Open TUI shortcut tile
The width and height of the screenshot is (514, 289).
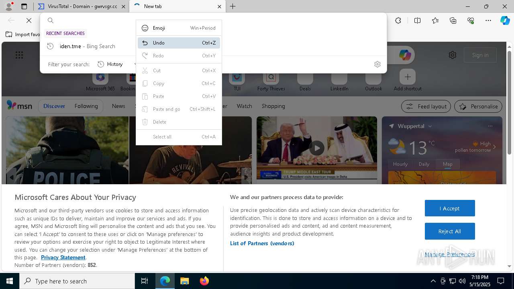237,81
